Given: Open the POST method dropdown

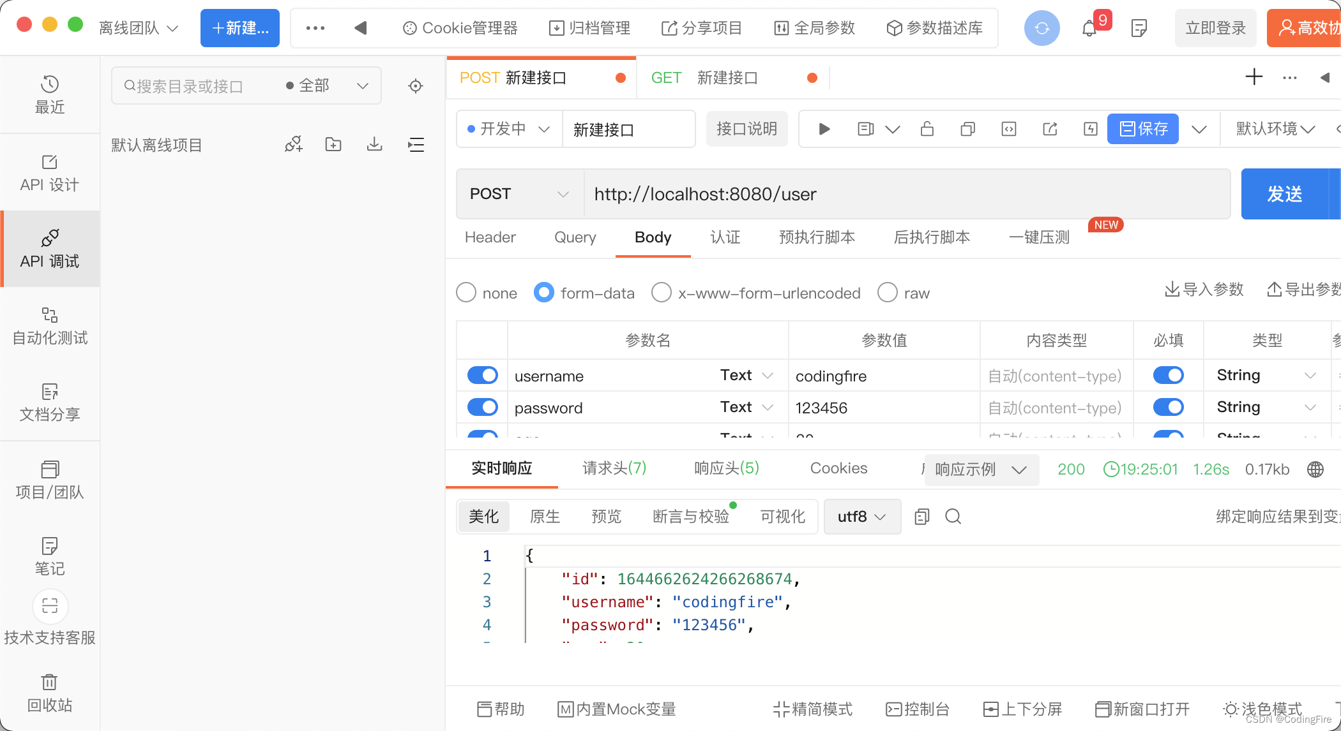Looking at the screenshot, I should 519,194.
